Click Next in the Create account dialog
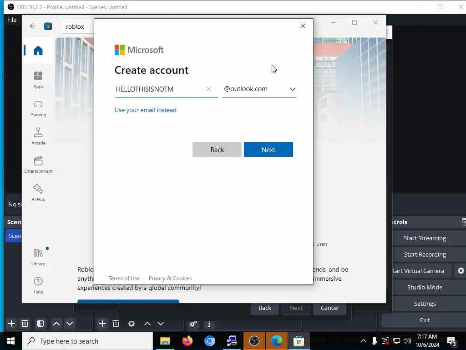This screenshot has width=466, height=350. coord(268,149)
